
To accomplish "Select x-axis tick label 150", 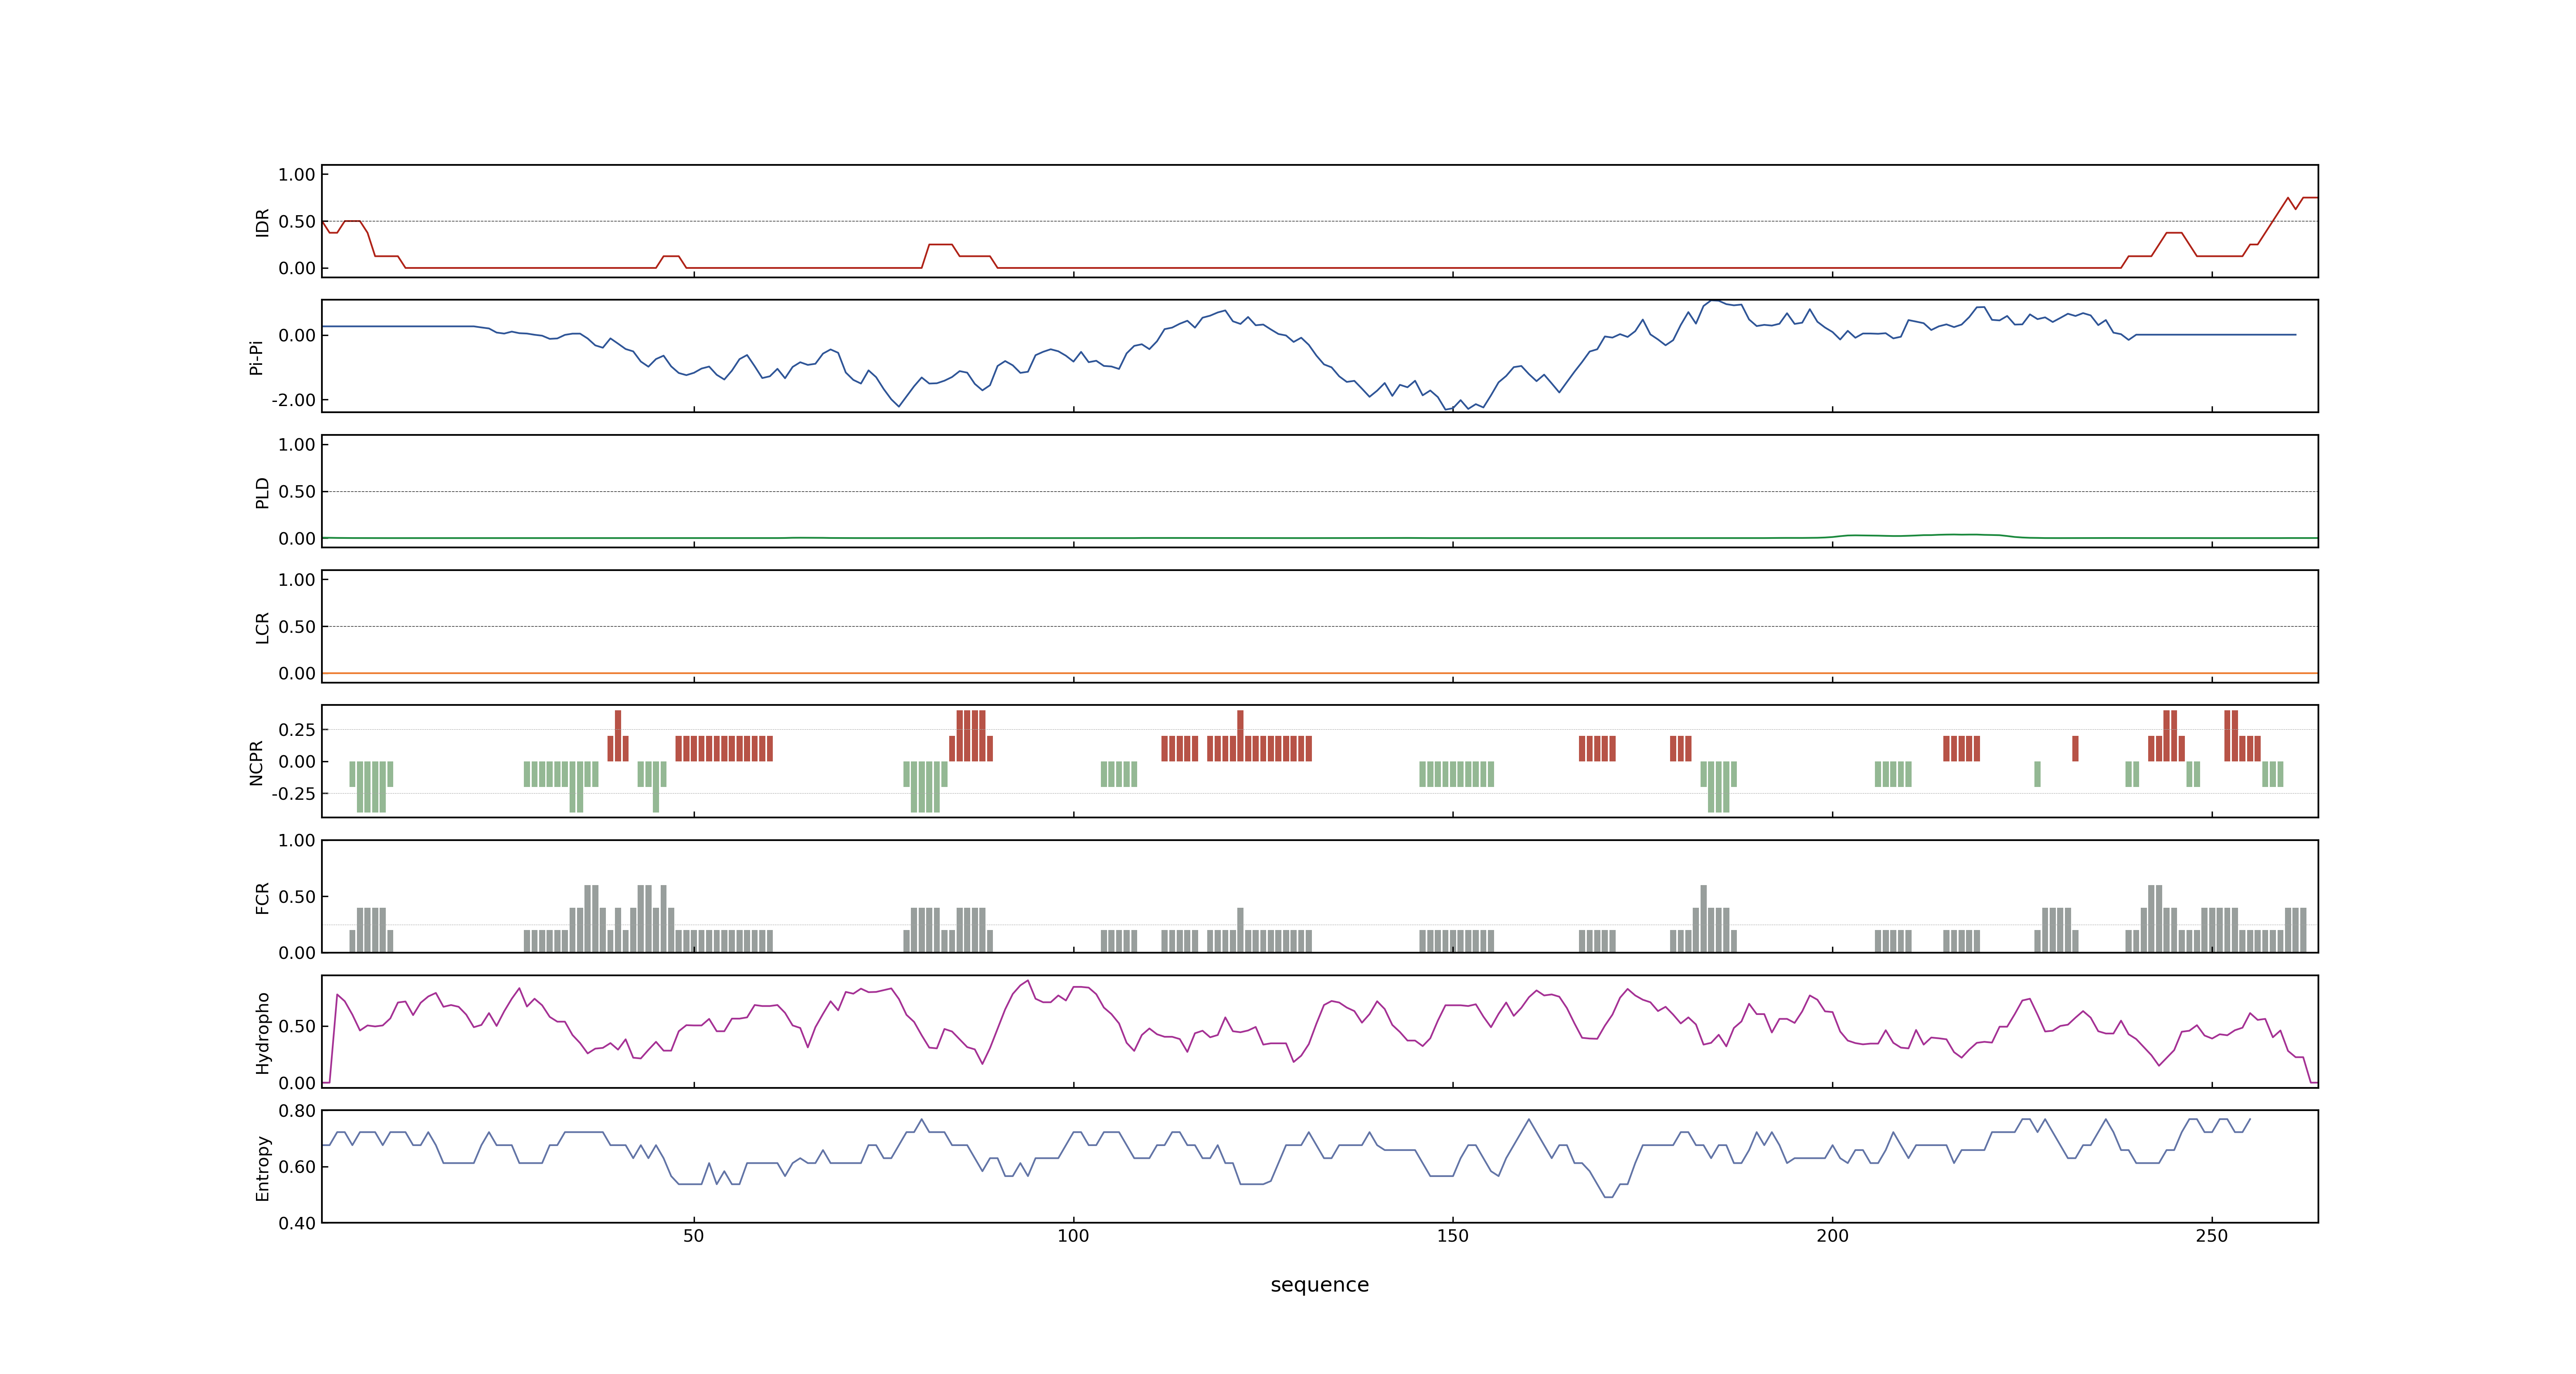I will tap(1452, 1236).
